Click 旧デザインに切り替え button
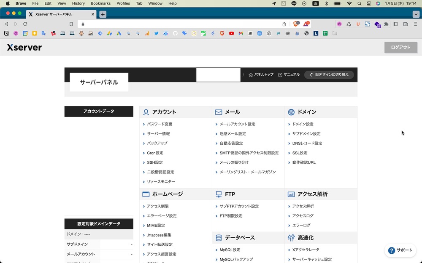Viewport: 422px width, 263px height. point(329,74)
